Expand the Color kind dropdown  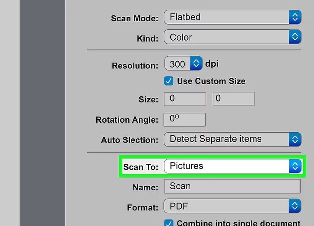click(226, 37)
